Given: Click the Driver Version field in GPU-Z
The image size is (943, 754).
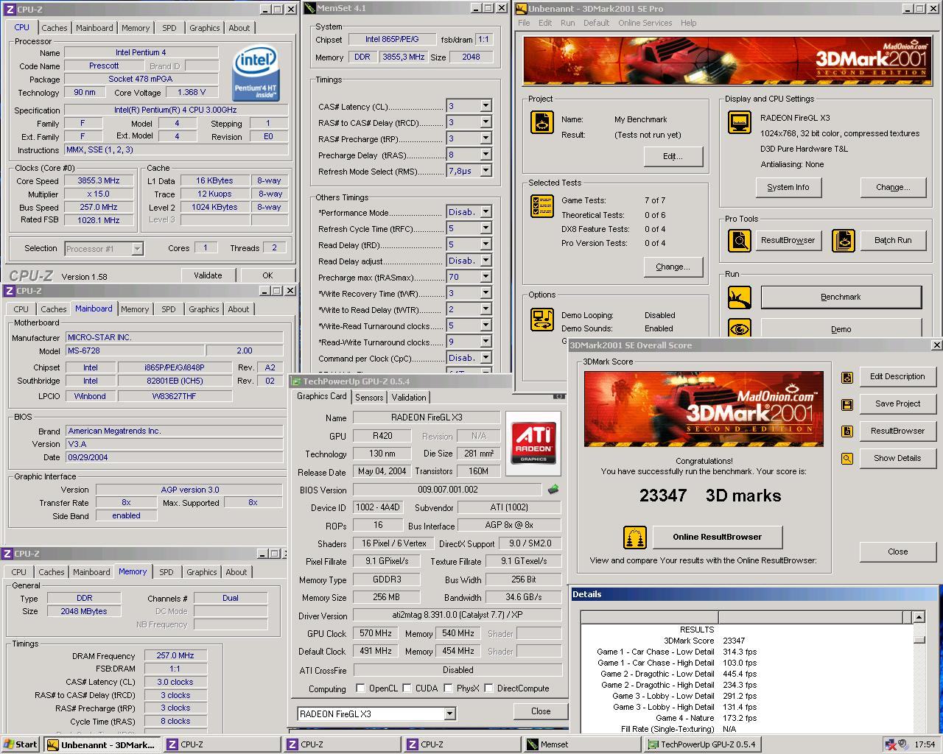Looking at the screenshot, I should (x=458, y=615).
